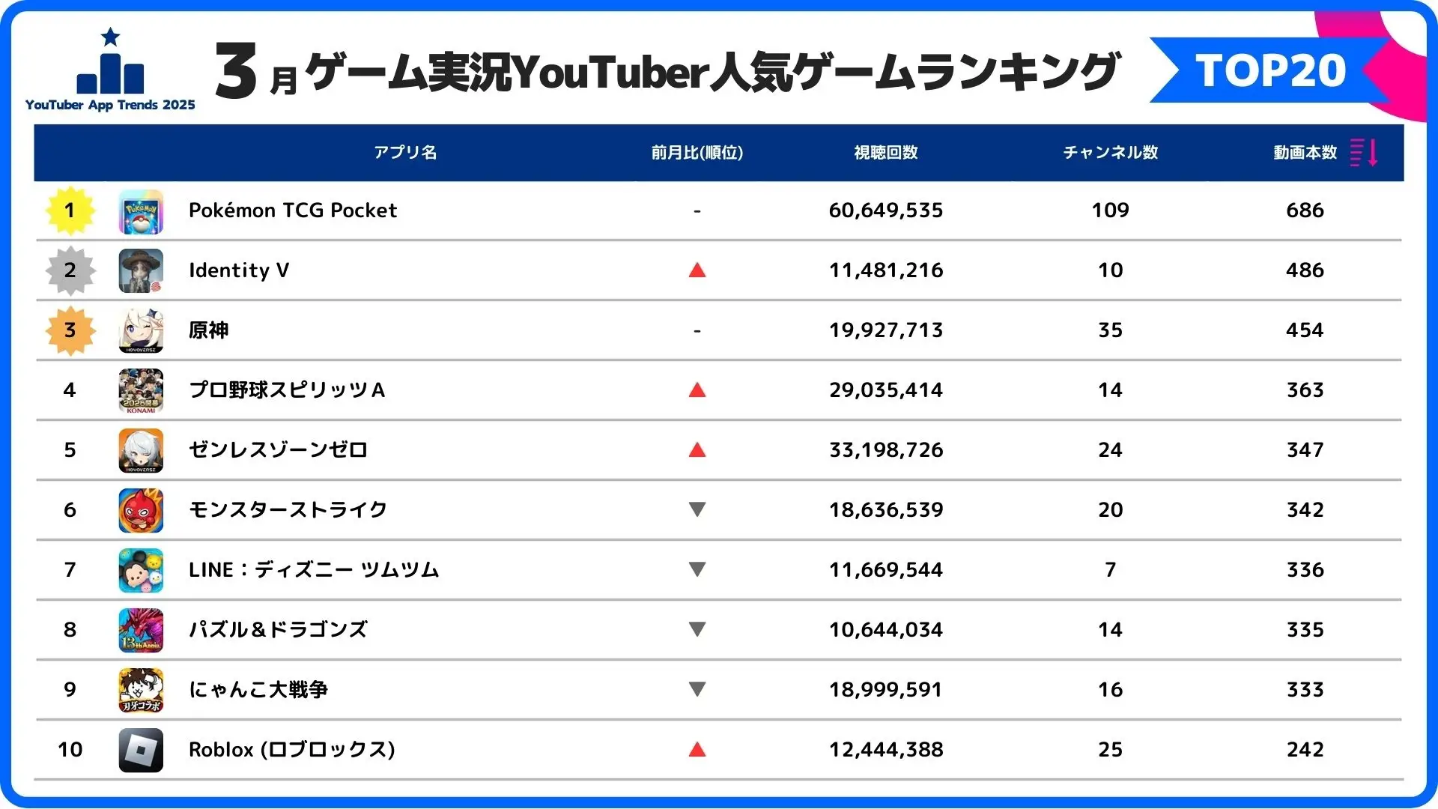The width and height of the screenshot is (1438, 809).
Task: Click the 前月比(順位) column header
Action: click(697, 153)
